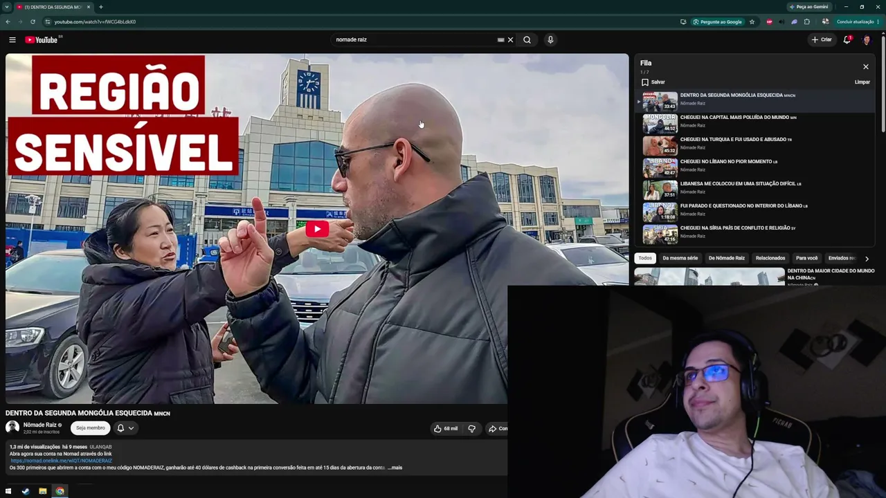
Task: Bookmark this page with the star
Action: (x=752, y=22)
